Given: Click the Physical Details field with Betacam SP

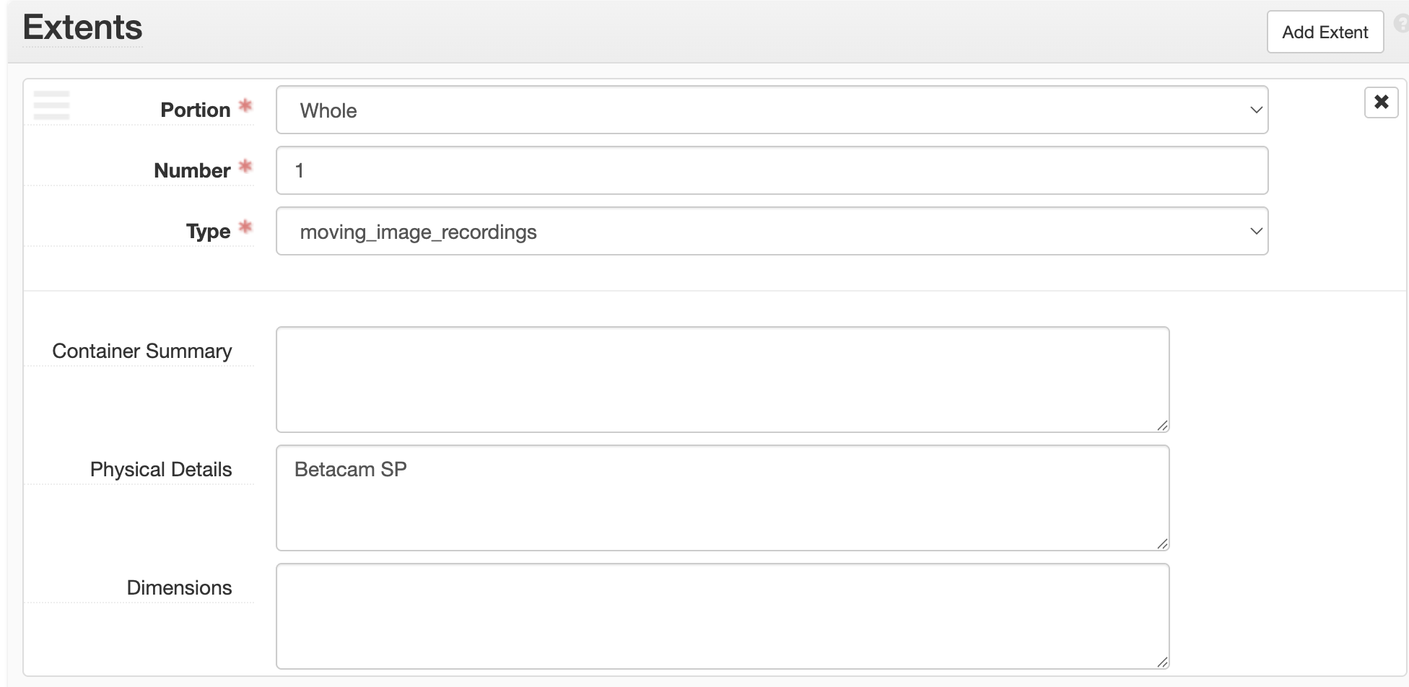Looking at the screenshot, I should pos(722,498).
